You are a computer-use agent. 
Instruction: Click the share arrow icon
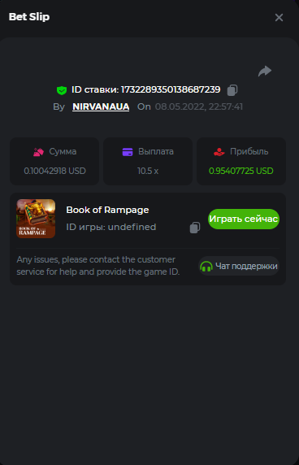click(265, 72)
